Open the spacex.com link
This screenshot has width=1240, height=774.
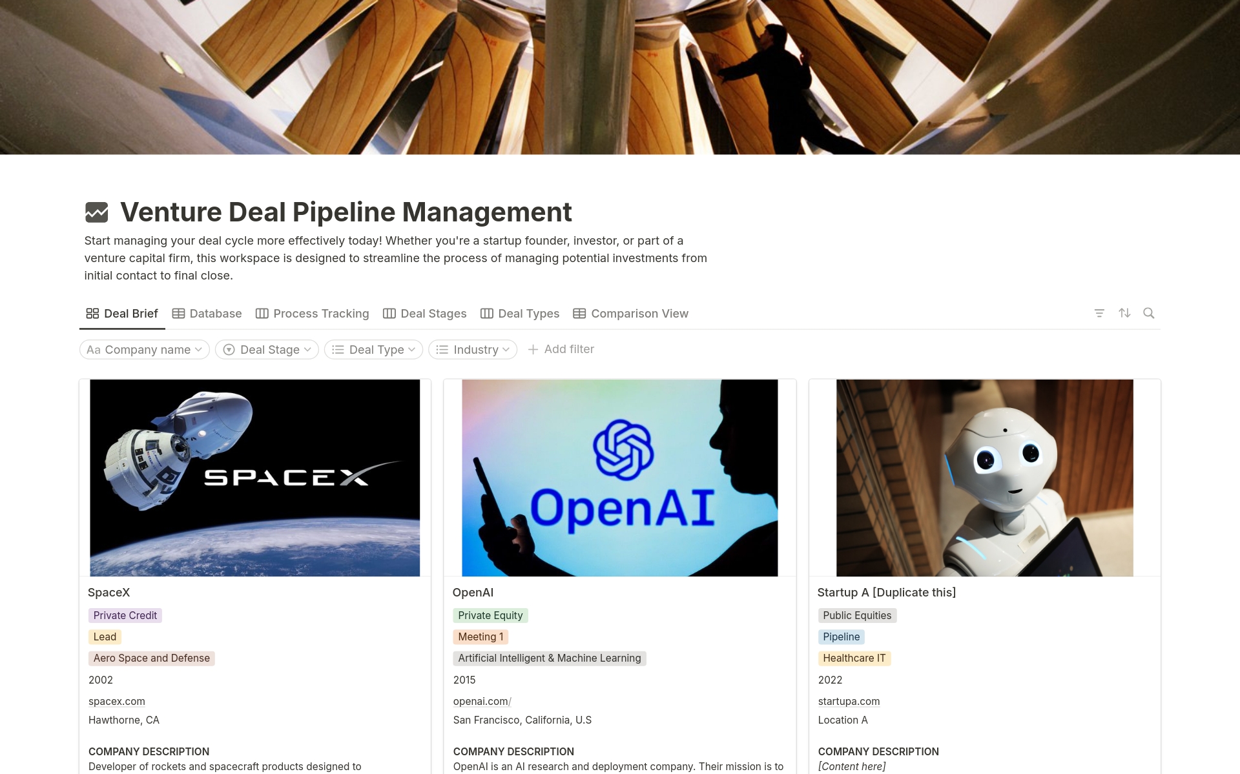point(117,701)
